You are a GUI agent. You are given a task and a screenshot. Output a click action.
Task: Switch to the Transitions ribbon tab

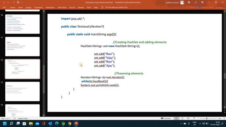[x=38, y=7]
